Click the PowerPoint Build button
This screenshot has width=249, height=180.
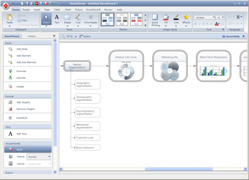pyautogui.click(x=28, y=150)
